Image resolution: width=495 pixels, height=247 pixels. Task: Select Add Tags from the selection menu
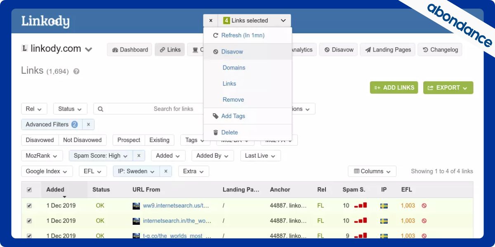click(x=247, y=116)
